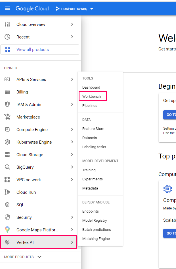Expand the IAM & Admin submenu arrow
The image size is (176, 269).
[72, 104]
